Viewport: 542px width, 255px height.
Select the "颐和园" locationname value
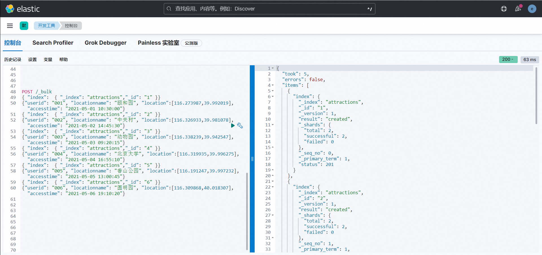tap(125, 103)
